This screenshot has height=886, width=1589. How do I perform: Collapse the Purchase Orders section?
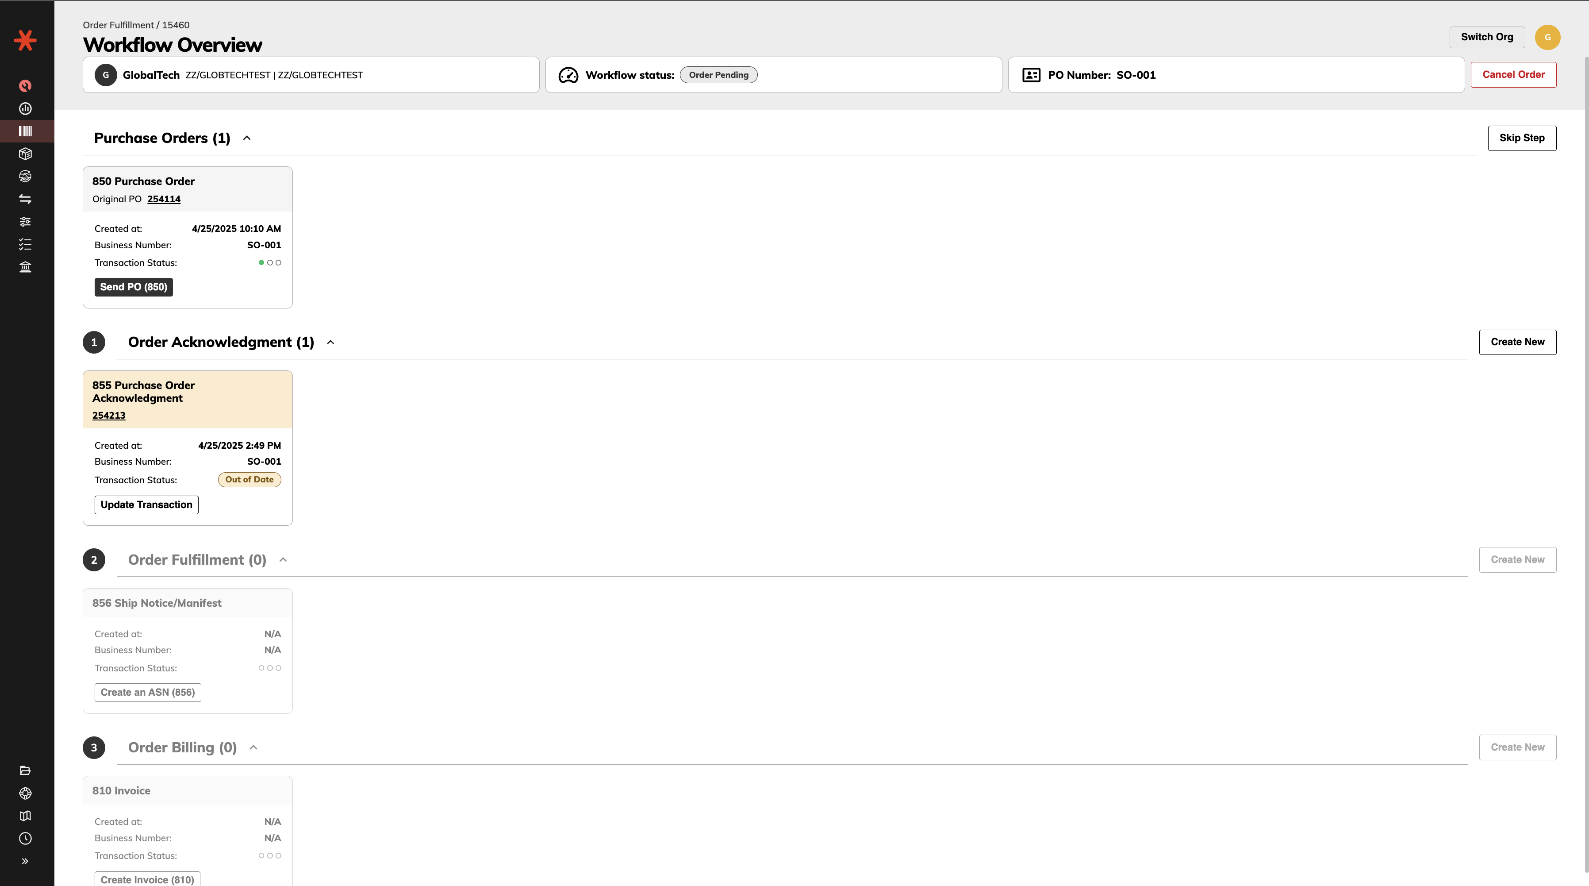(x=247, y=138)
